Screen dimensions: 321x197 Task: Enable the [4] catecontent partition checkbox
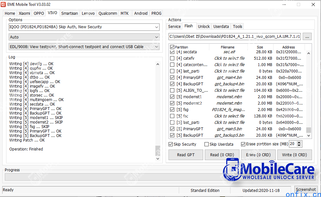pyautogui.click(x=172, y=64)
